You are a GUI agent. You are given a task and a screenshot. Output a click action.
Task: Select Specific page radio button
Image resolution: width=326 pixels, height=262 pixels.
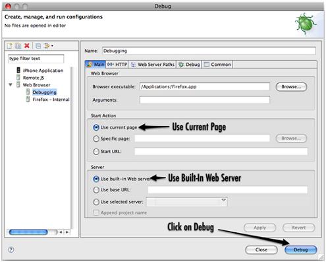(96, 139)
